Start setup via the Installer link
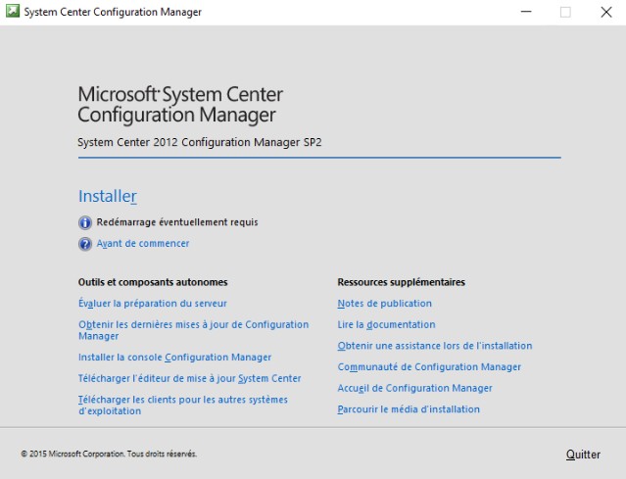This screenshot has height=479, width=626. (x=107, y=196)
